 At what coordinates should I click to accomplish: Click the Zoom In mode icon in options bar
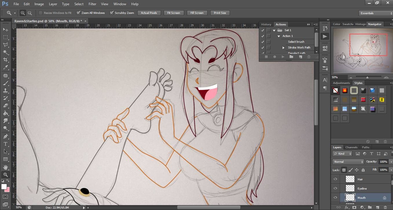pyautogui.click(x=23, y=13)
